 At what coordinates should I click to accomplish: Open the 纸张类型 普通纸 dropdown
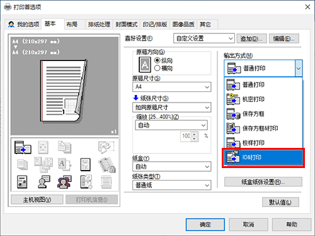[171, 185]
